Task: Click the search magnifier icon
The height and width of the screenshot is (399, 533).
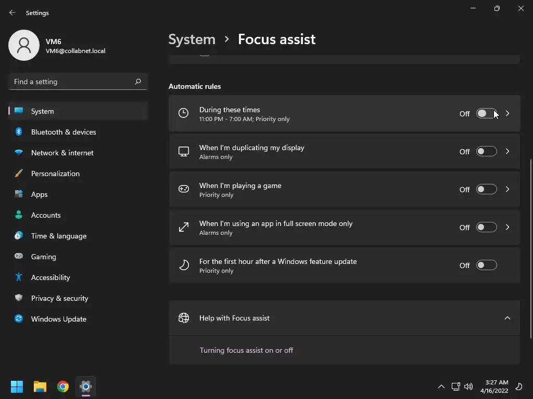Action: click(138, 82)
